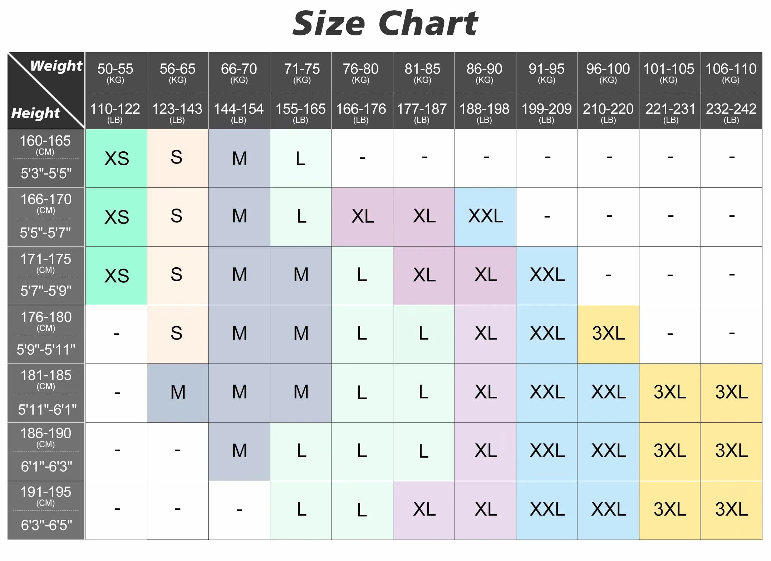Click the 171-175 CM height row header

coord(46,275)
